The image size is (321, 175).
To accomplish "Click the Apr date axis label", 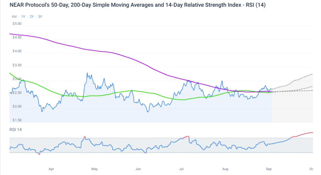I will (51, 169).
